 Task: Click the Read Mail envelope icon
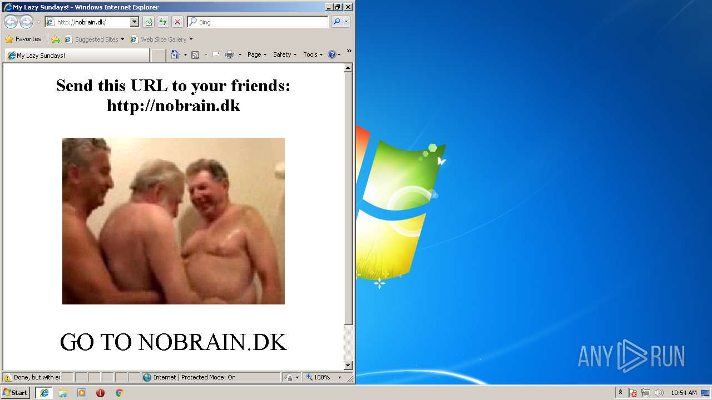pyautogui.click(x=216, y=54)
